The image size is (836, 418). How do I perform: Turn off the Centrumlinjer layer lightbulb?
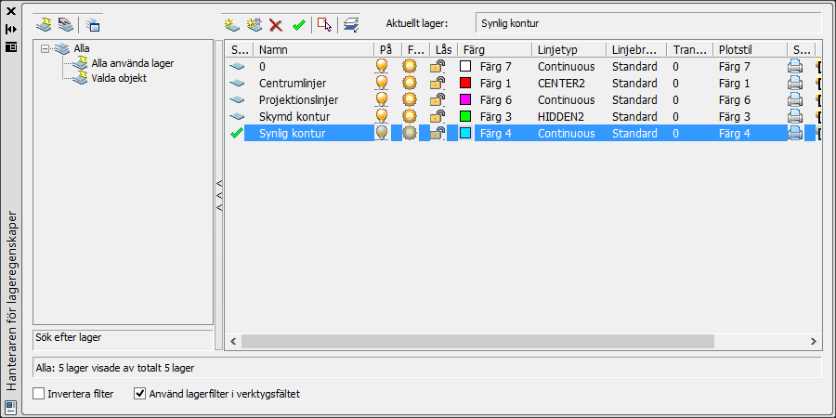tap(381, 84)
